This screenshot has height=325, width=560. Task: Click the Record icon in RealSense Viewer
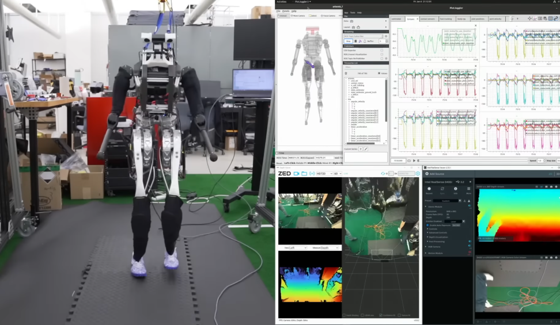click(430, 189)
